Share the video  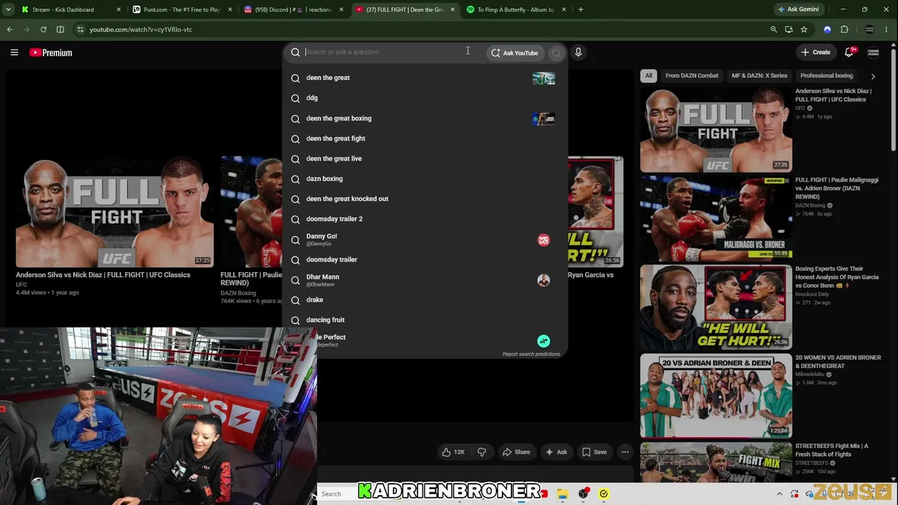[516, 452]
